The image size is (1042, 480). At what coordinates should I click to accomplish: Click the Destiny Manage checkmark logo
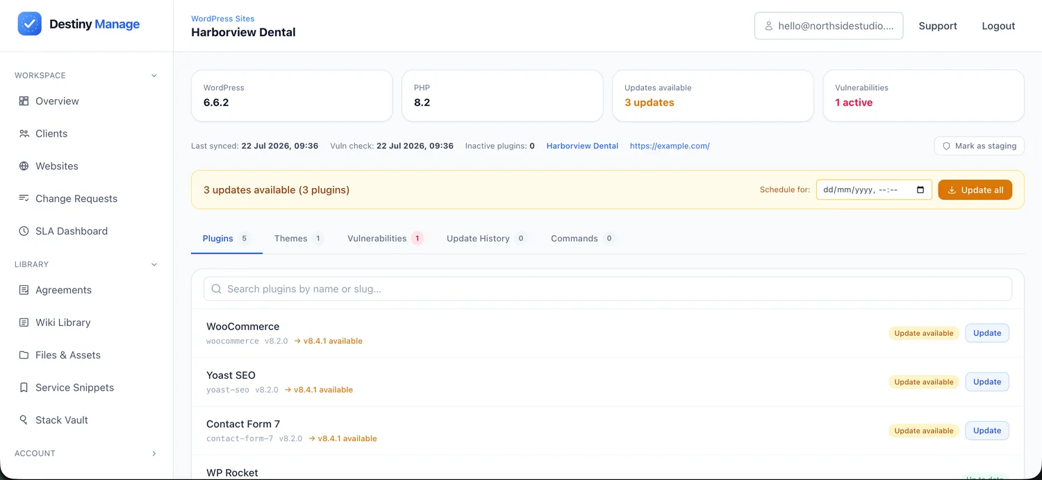click(29, 24)
